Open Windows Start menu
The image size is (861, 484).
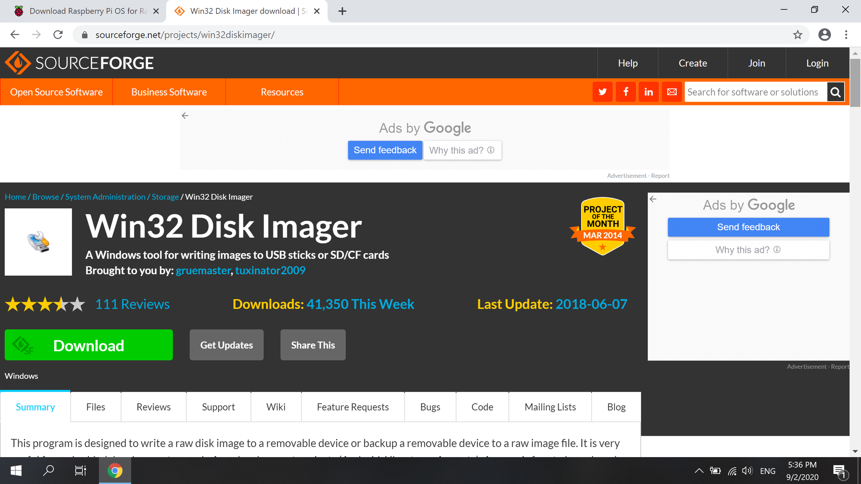[16, 471]
